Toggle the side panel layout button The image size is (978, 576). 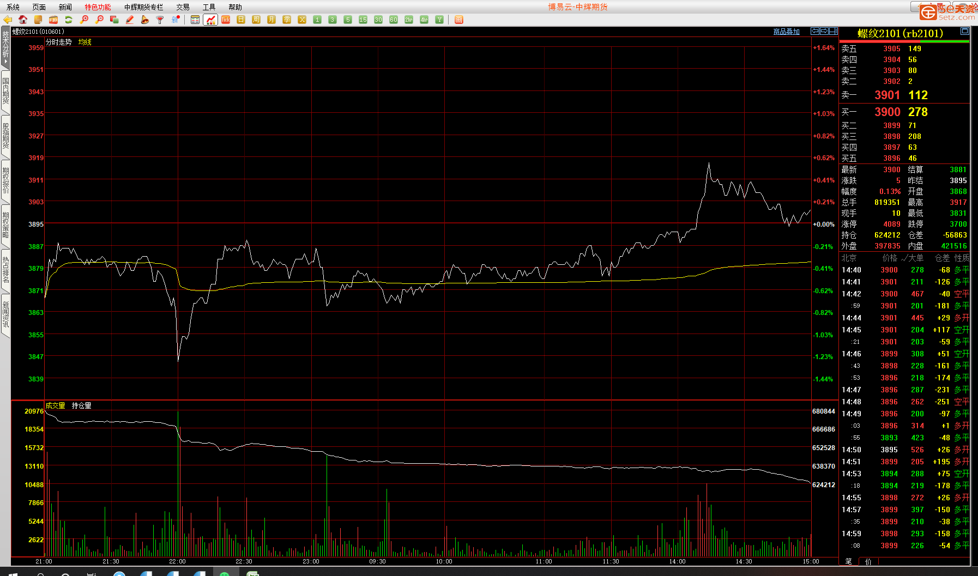[834, 31]
